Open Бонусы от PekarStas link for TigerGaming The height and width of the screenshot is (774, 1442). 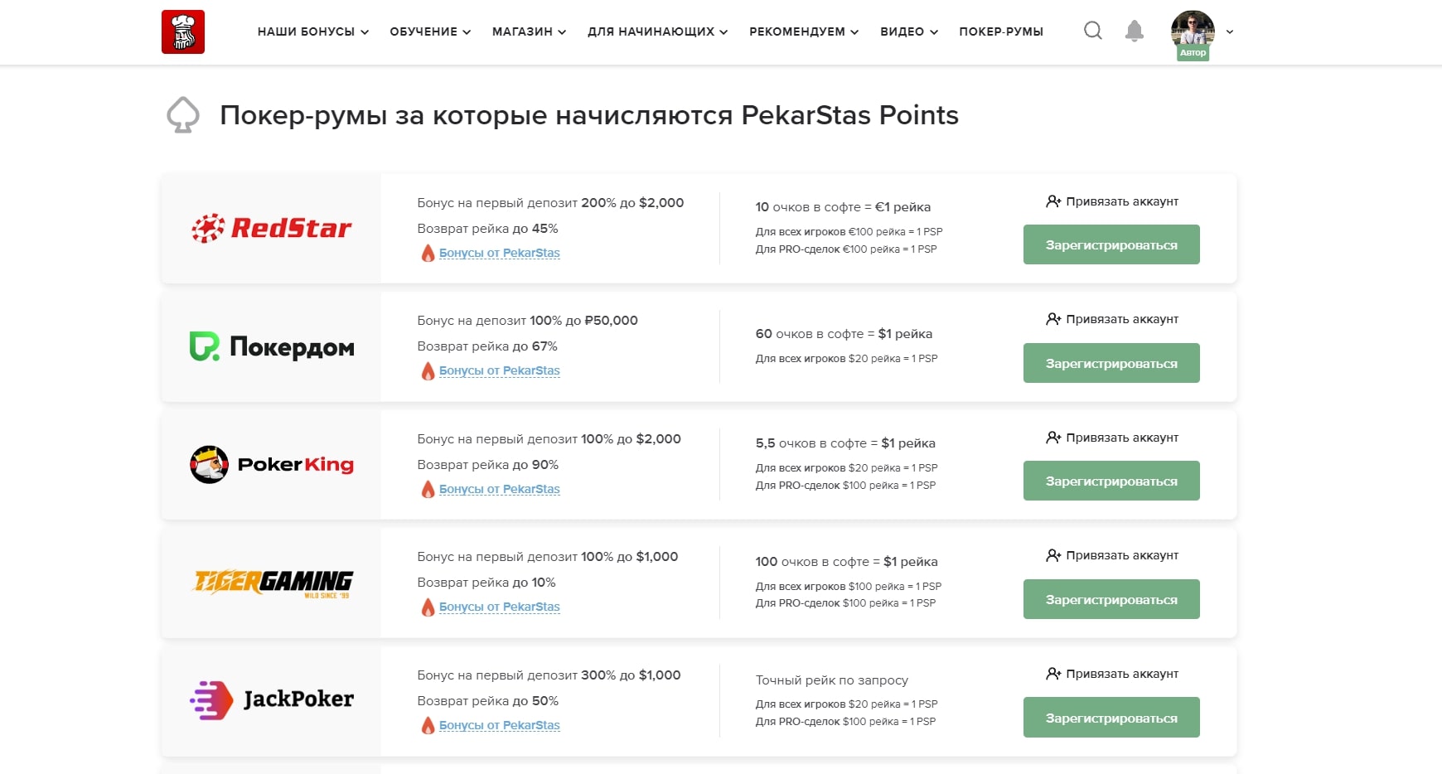point(500,607)
